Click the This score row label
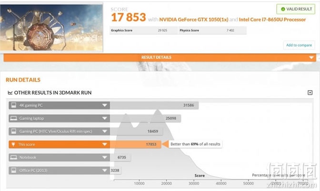320x191 pixels. click(27, 144)
